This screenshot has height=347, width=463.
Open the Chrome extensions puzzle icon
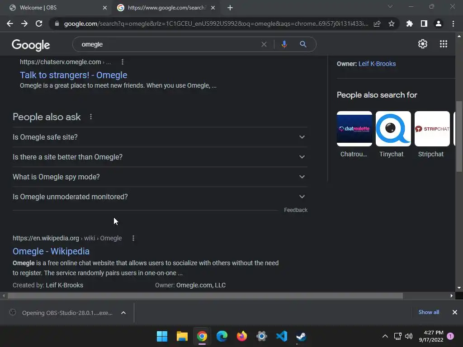[410, 23]
